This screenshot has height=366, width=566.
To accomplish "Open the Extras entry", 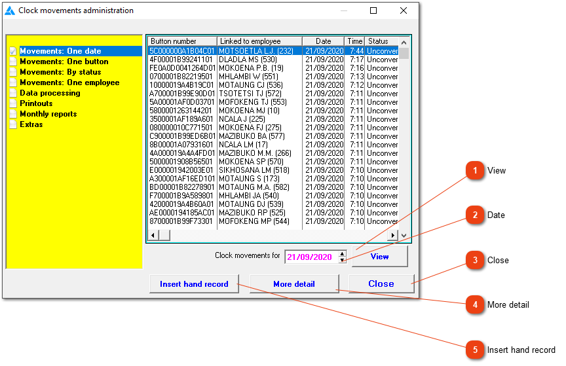I will (x=31, y=124).
